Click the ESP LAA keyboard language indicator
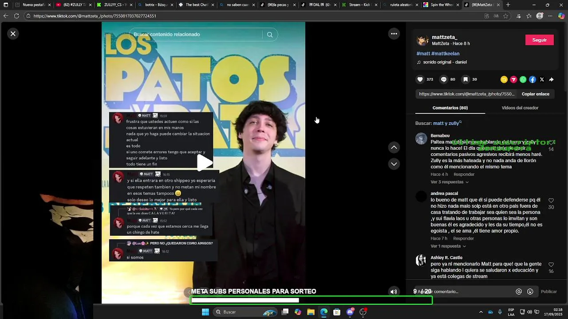Viewport: 568px width, 319px height. 511,312
